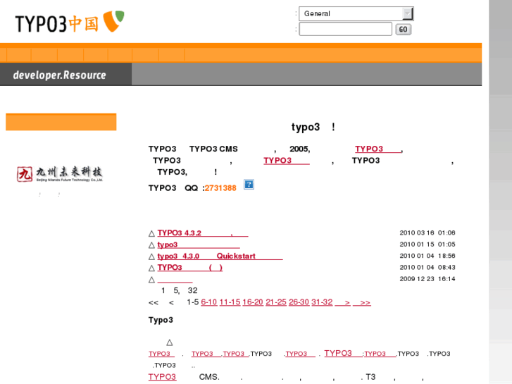Open the TYPO3 4.3.2 news link
This screenshot has height=384, width=512.
coord(203,233)
